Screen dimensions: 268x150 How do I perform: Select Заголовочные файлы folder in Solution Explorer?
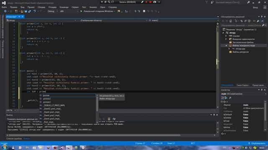(243, 42)
